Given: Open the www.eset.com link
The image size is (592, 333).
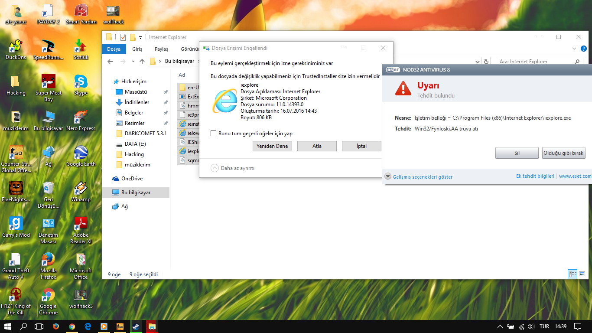Looking at the screenshot, I should [x=575, y=176].
